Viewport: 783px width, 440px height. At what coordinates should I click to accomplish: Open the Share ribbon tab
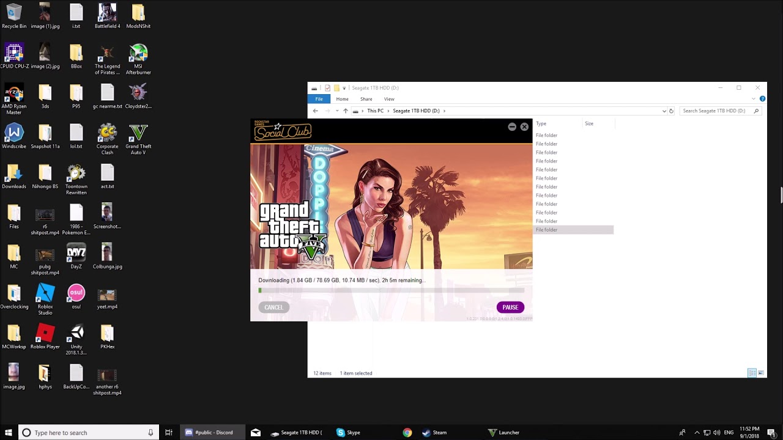(366, 99)
